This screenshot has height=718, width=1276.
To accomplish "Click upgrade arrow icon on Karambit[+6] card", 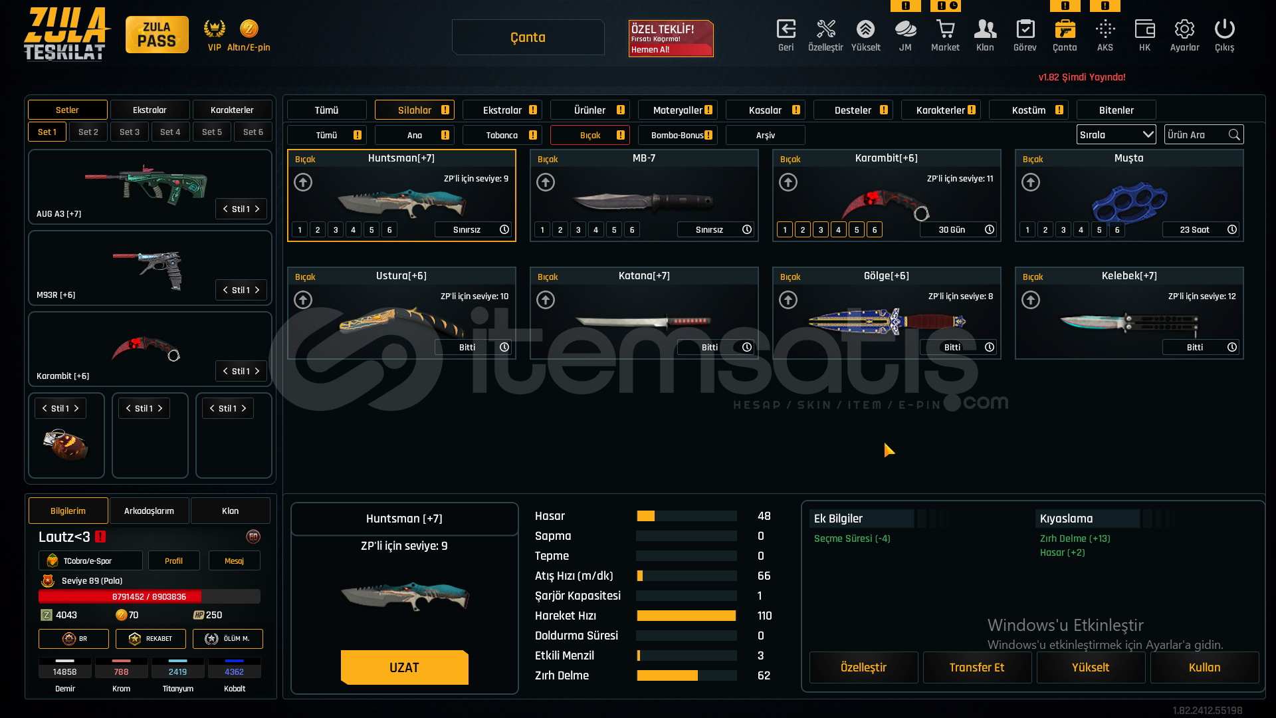I will [788, 182].
